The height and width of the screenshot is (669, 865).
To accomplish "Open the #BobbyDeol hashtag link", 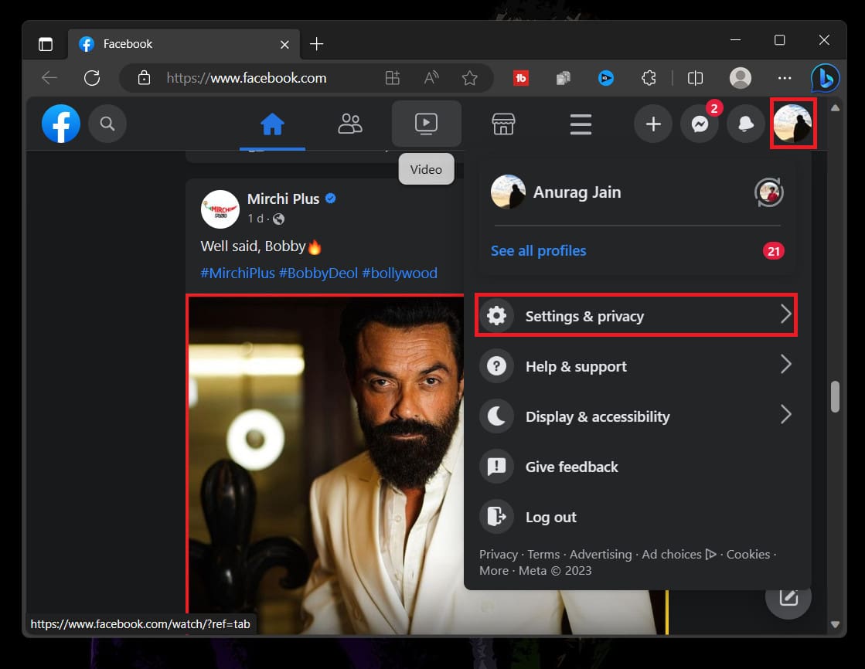I will (318, 273).
